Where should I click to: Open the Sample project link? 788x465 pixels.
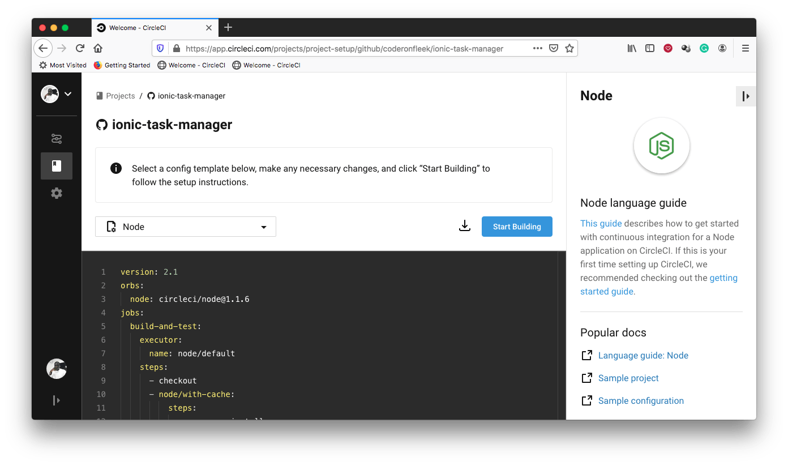click(x=628, y=378)
